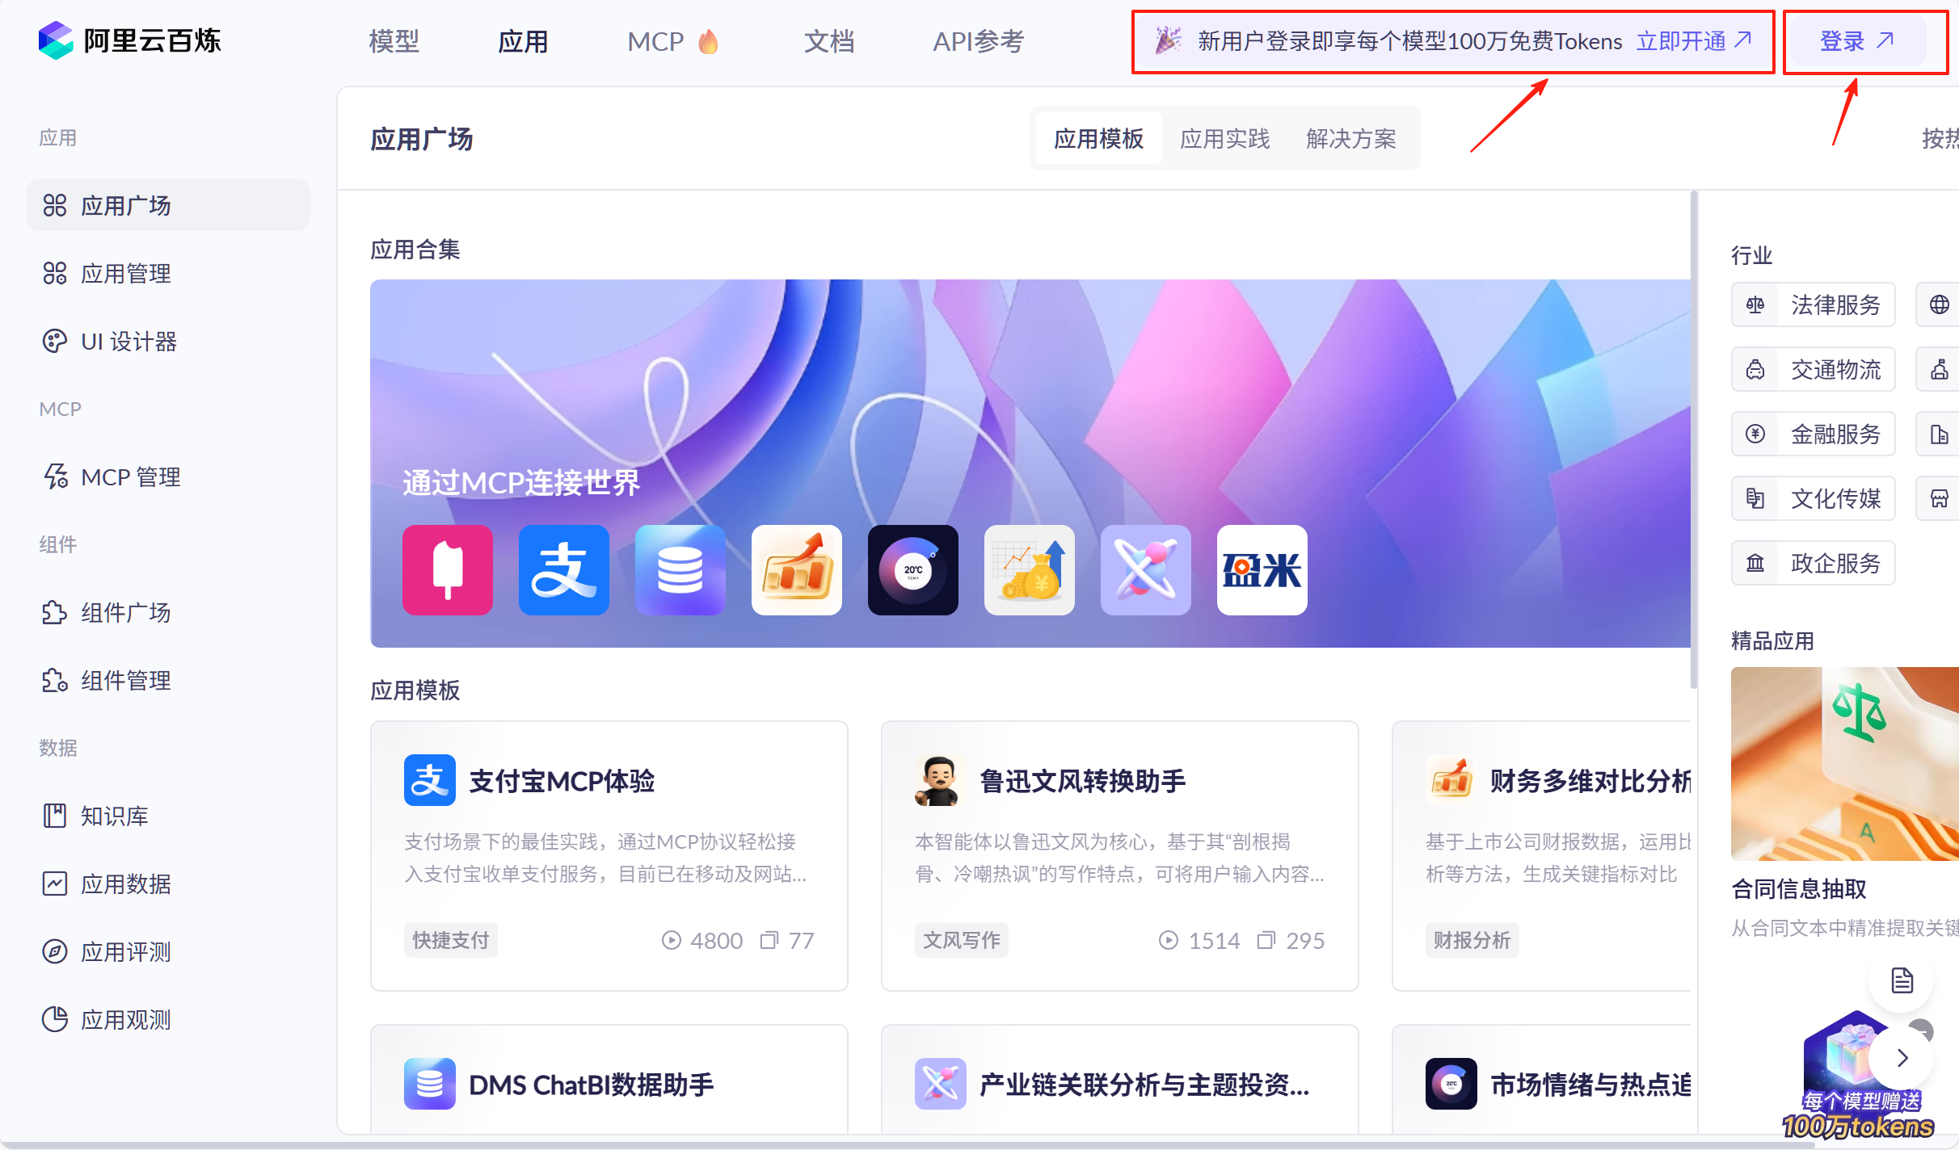Click the 应用观测 pie icon
Viewport: 1959px width, 1150px height.
point(55,1019)
